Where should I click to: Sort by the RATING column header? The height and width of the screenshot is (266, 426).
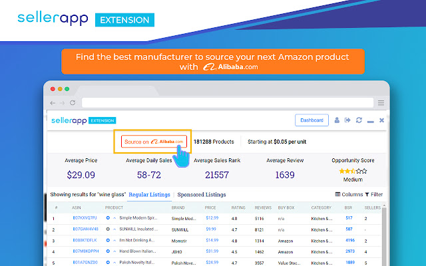tap(238, 207)
